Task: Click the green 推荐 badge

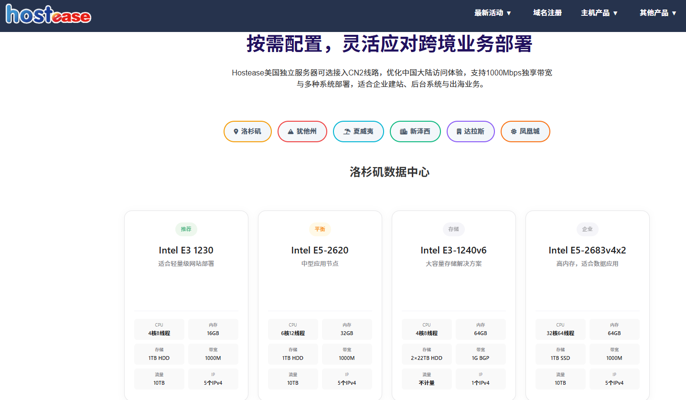Action: click(x=186, y=229)
